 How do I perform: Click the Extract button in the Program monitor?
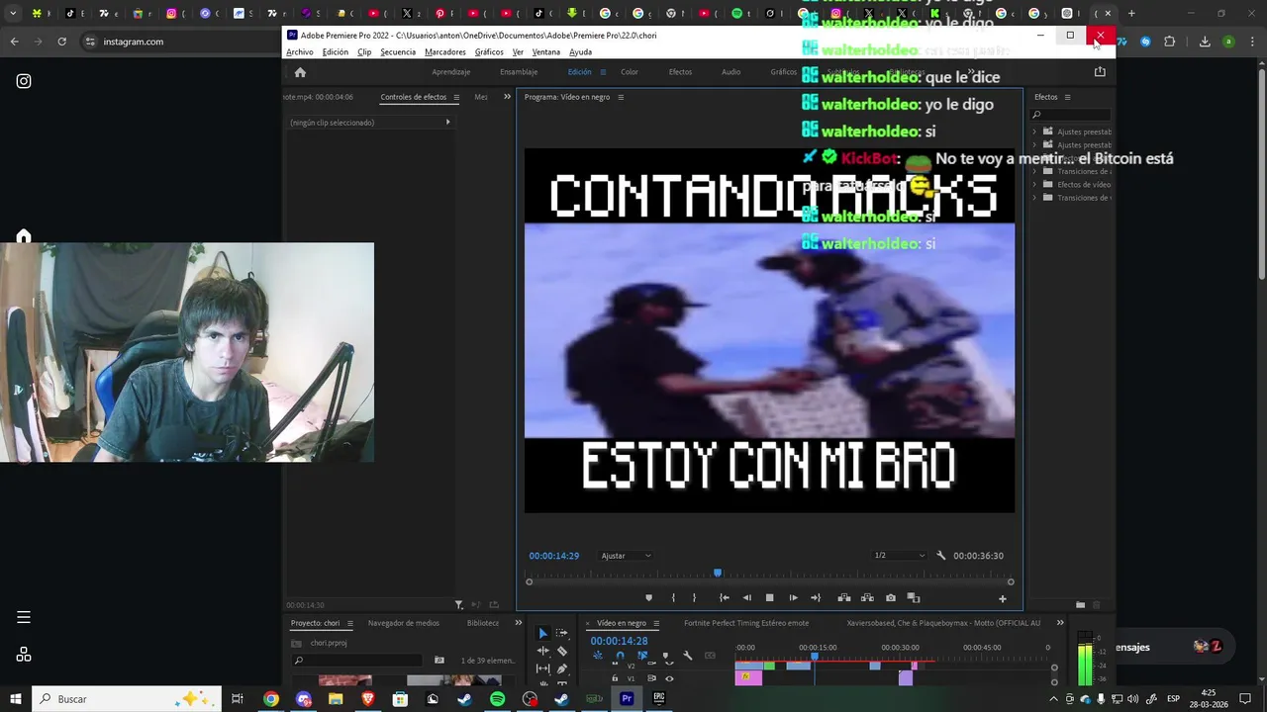click(867, 597)
